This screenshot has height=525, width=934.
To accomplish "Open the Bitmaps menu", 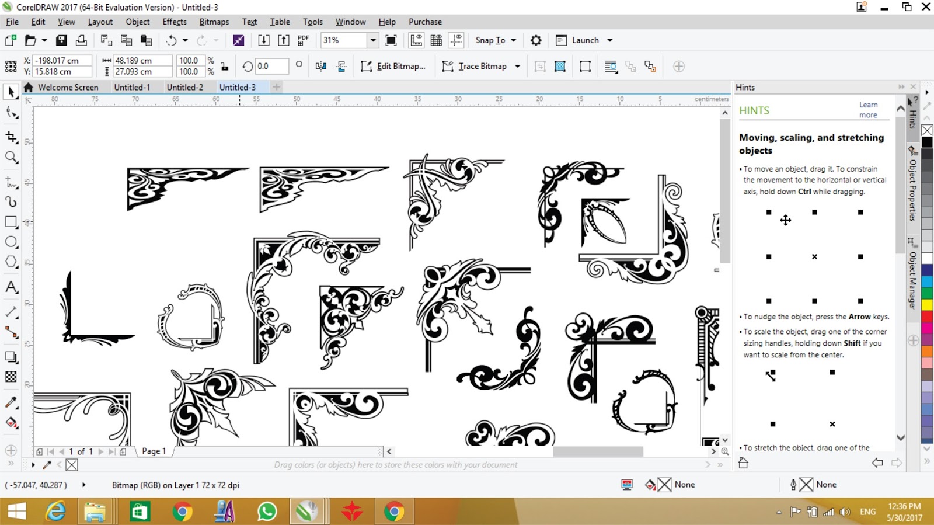I will tap(214, 22).
